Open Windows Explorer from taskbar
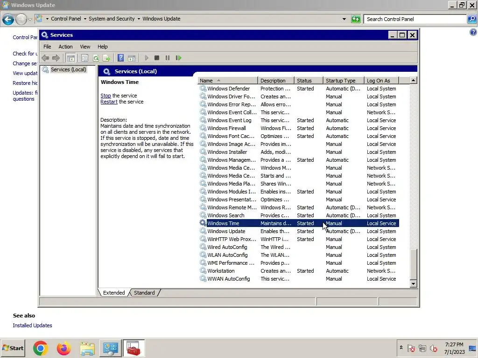 point(87,348)
